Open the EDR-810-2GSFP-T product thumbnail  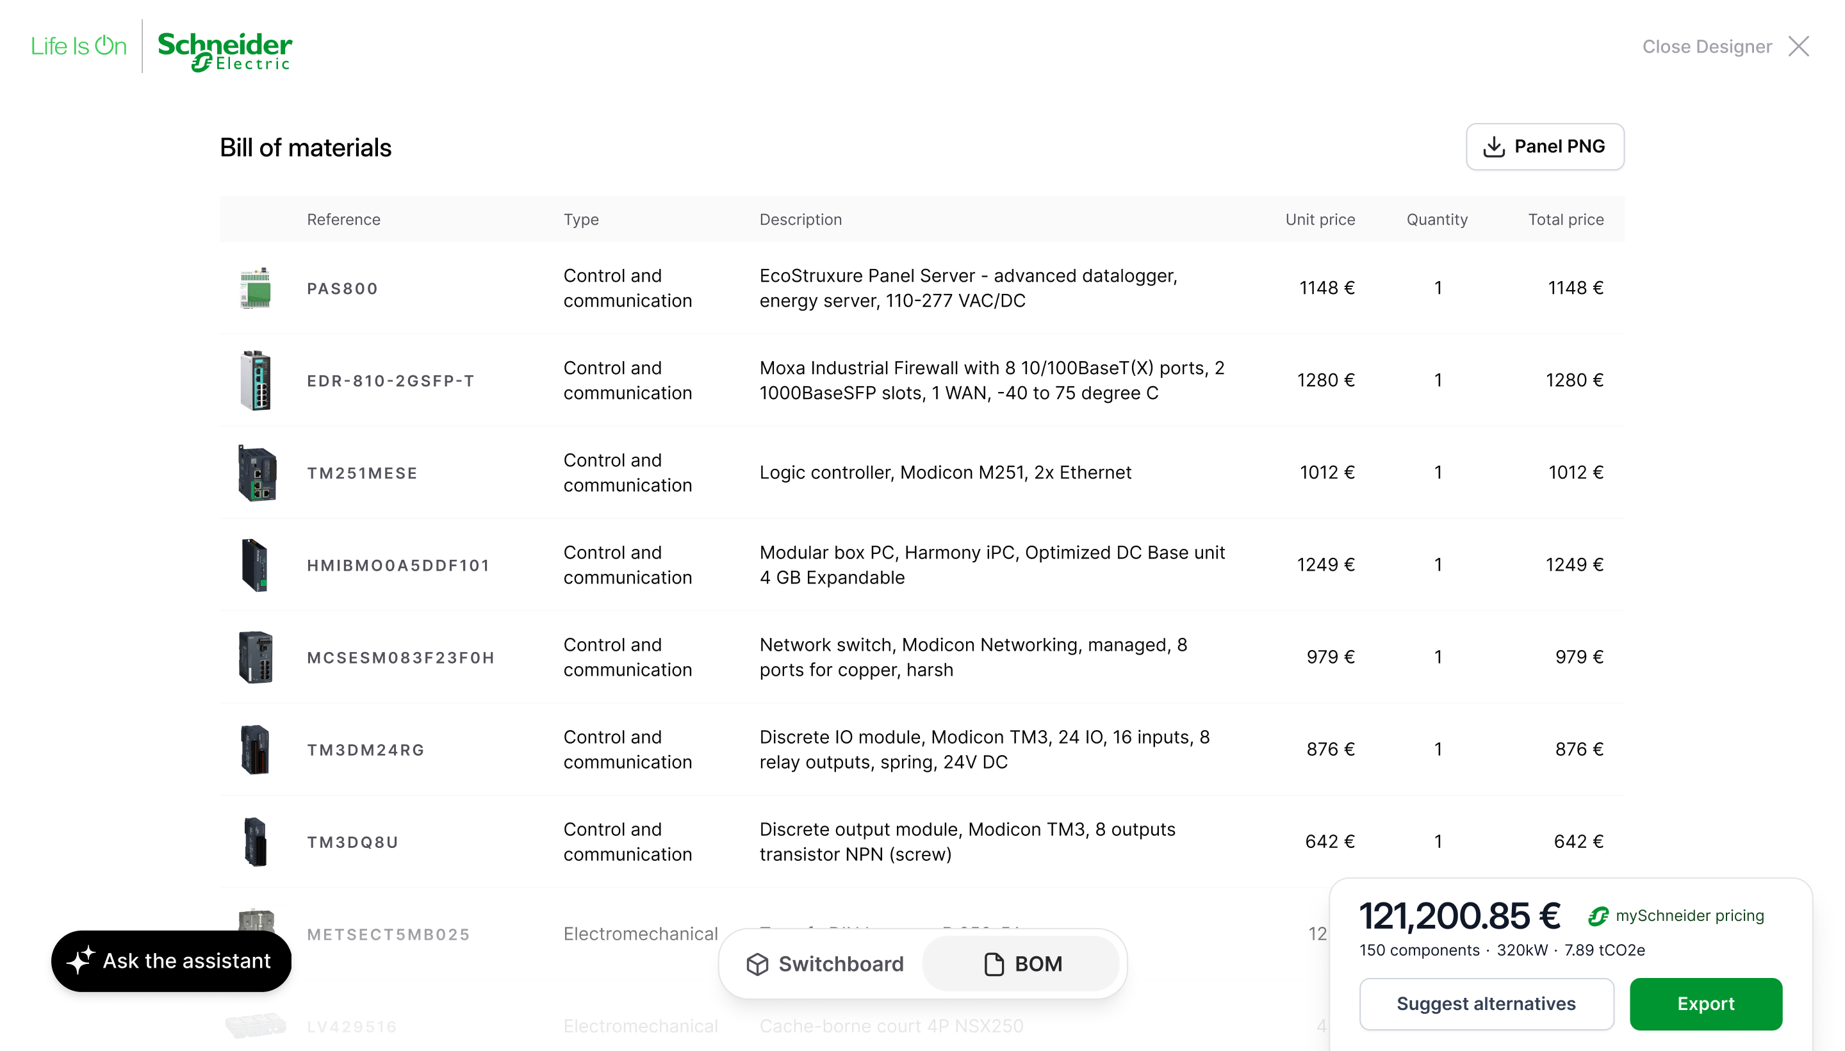pyautogui.click(x=256, y=380)
